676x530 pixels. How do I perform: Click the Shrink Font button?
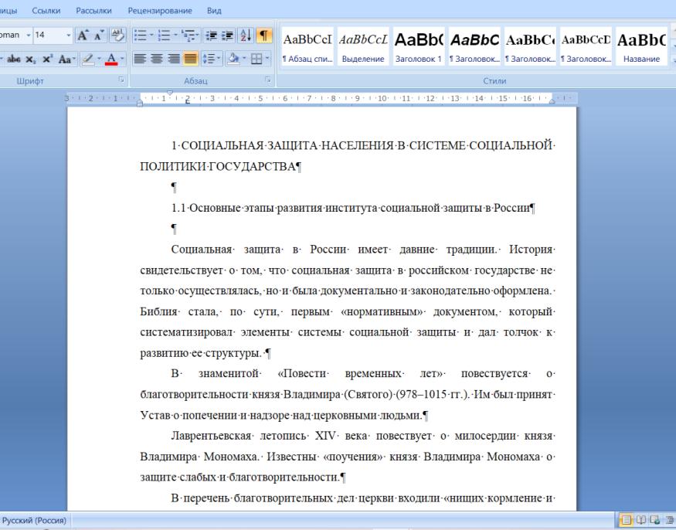(100, 36)
